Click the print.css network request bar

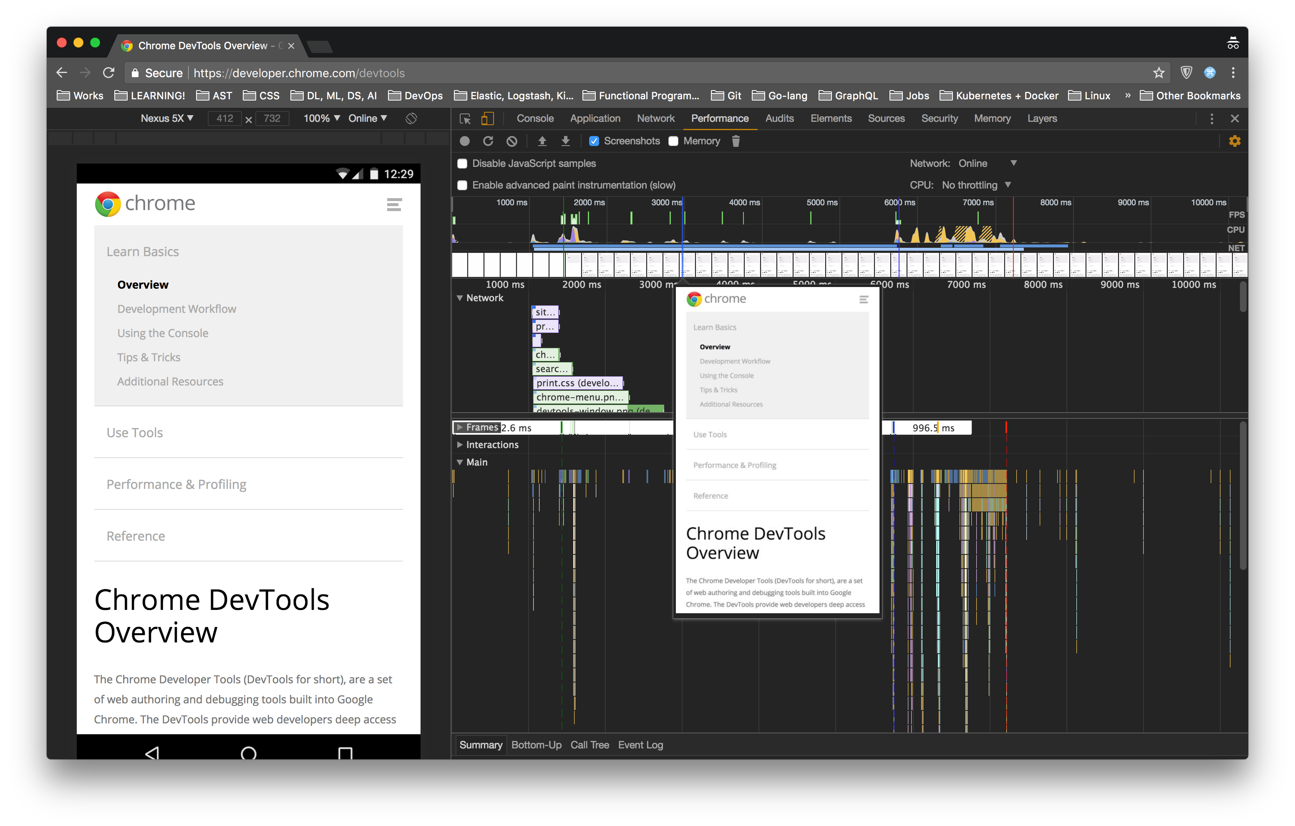coord(577,383)
